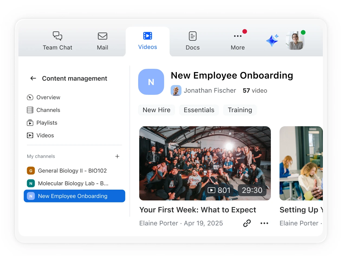Switch to the Mail tab
Viewport: 341px width, 256px height.
coord(102,41)
